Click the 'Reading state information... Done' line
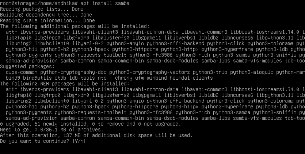This screenshot has height=154, width=305. click(48, 21)
